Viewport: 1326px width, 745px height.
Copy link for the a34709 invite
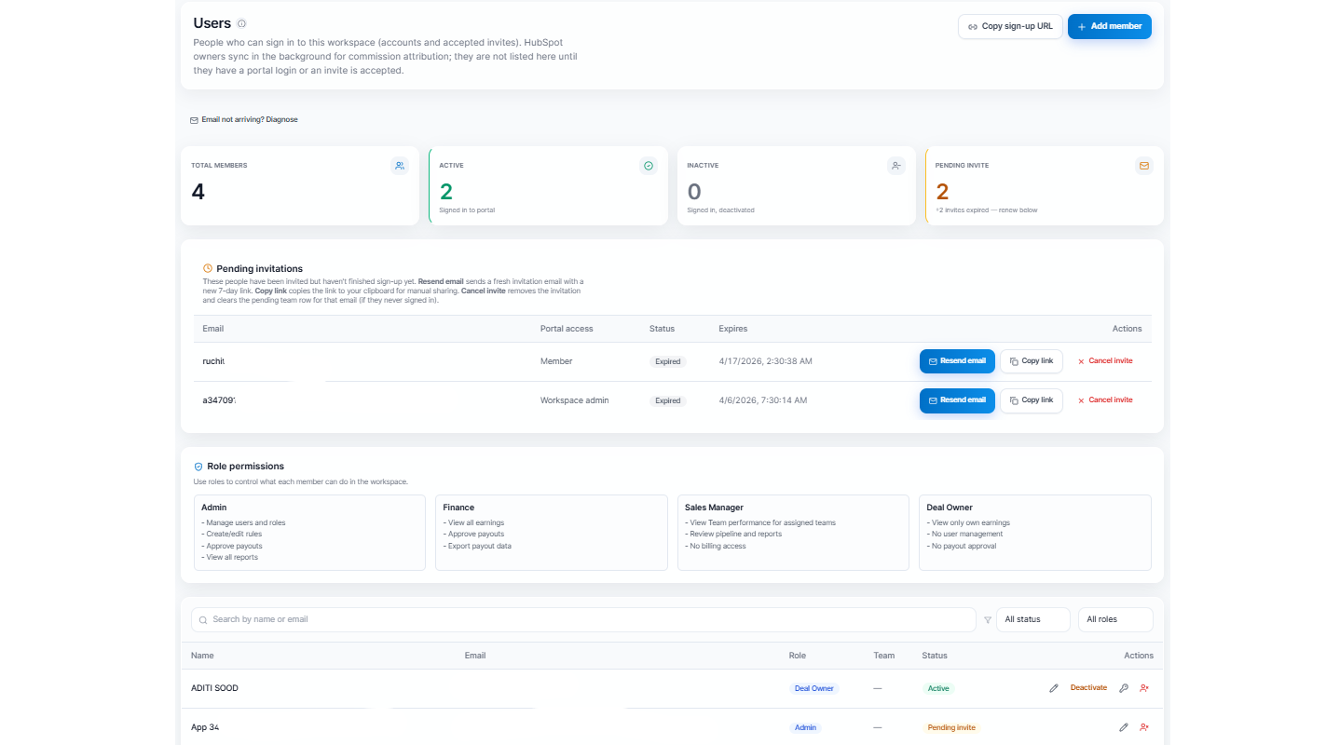1032,400
